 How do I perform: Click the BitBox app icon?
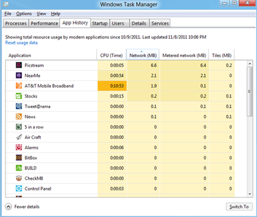click(x=19, y=157)
